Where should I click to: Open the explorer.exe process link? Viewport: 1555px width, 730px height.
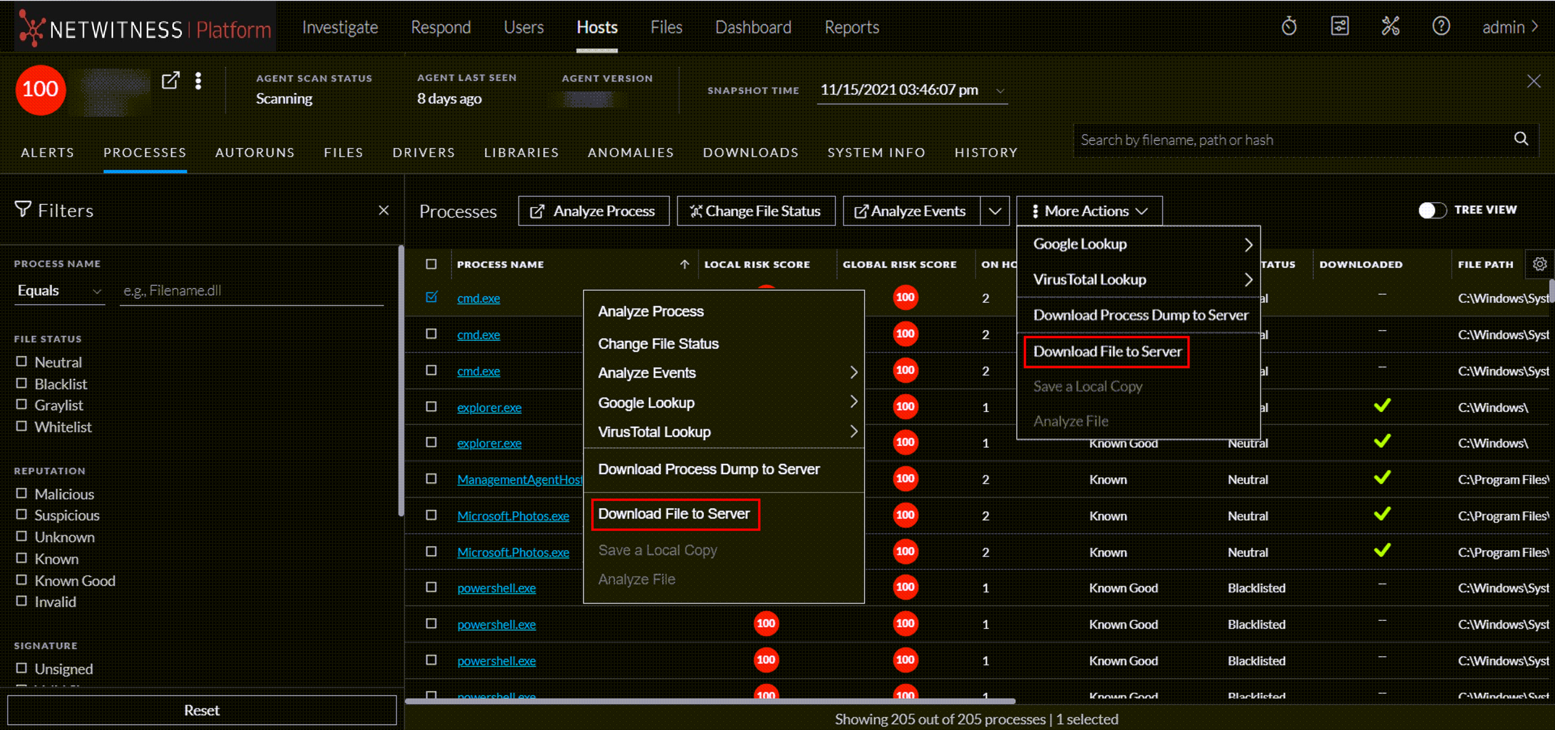pyautogui.click(x=489, y=407)
